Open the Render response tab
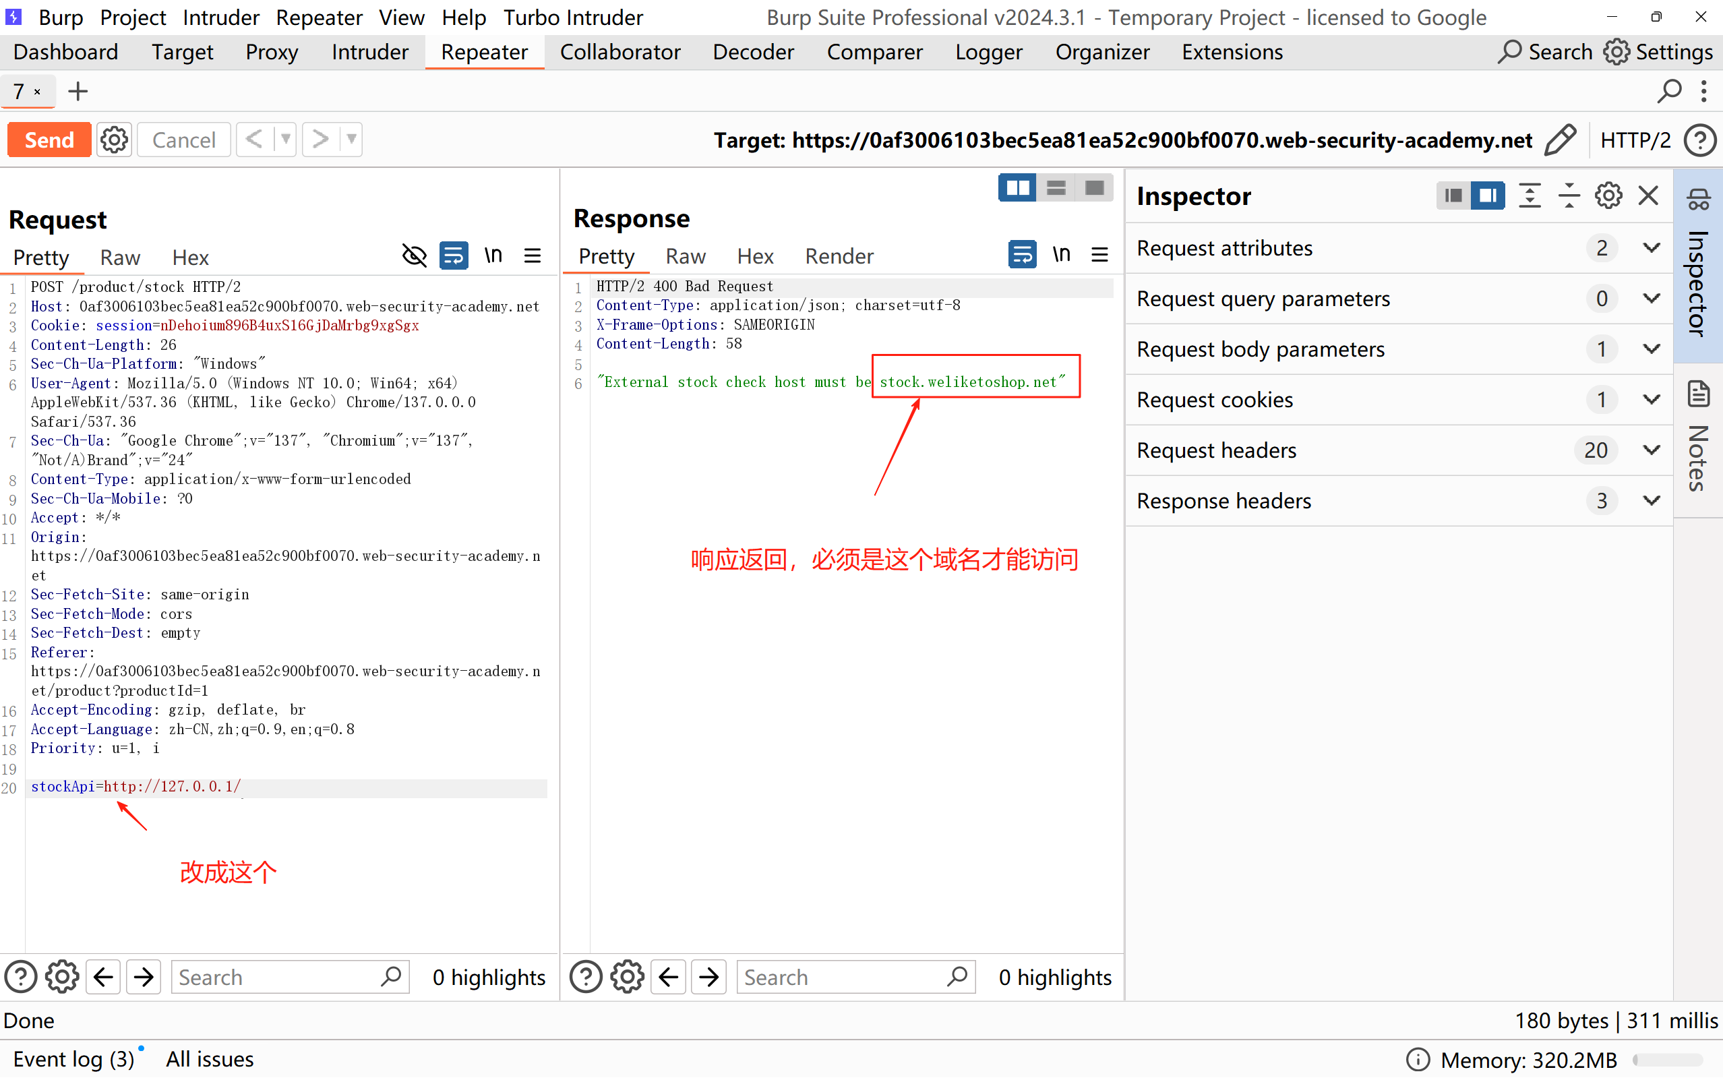The height and width of the screenshot is (1078, 1723). point(839,256)
